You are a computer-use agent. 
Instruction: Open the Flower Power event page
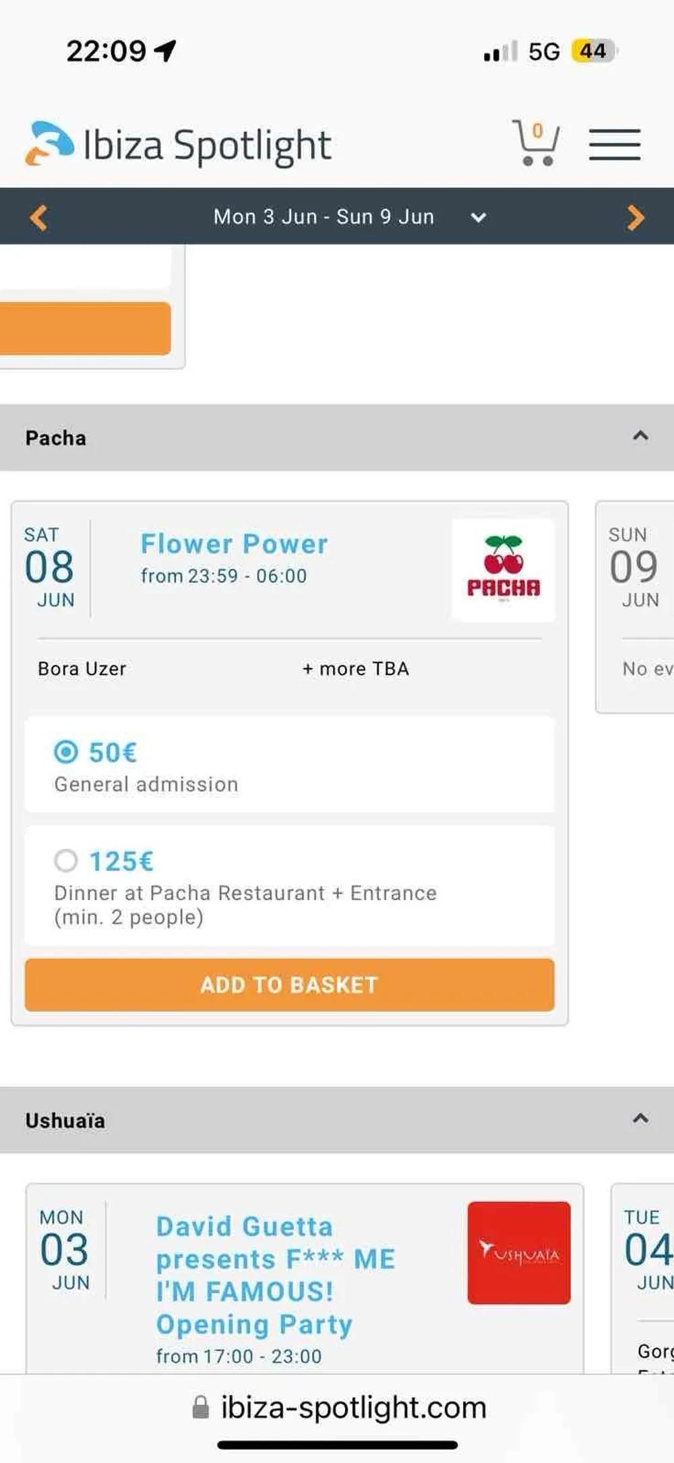click(x=234, y=544)
